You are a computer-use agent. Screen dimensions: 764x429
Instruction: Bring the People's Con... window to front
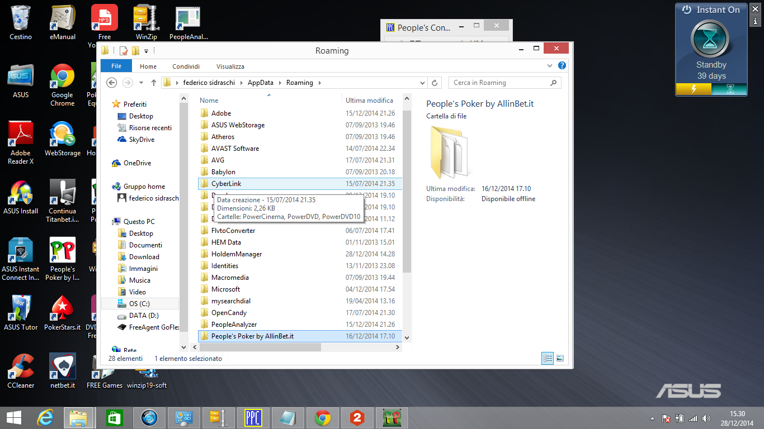(x=424, y=27)
